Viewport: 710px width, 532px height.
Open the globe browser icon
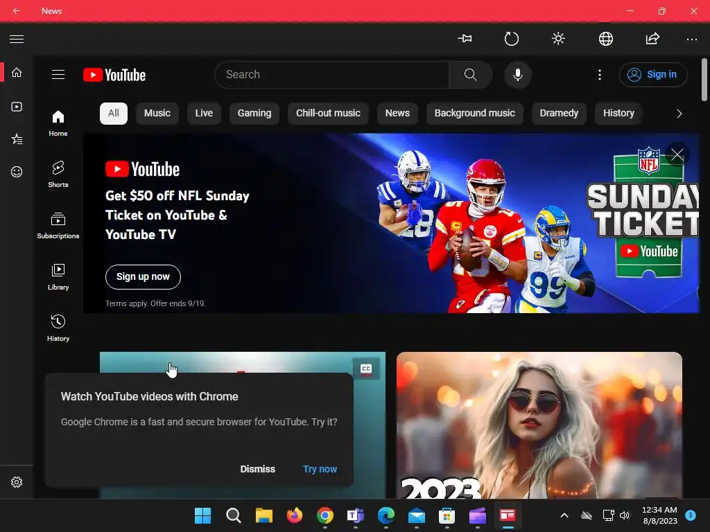pyautogui.click(x=605, y=39)
